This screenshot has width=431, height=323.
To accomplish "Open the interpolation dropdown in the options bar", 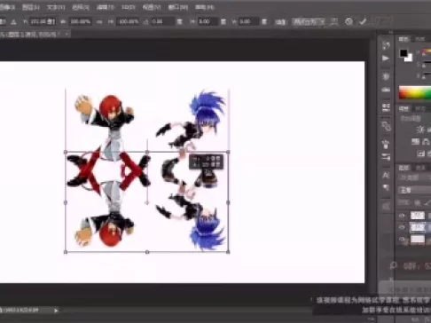I will 309,21.
